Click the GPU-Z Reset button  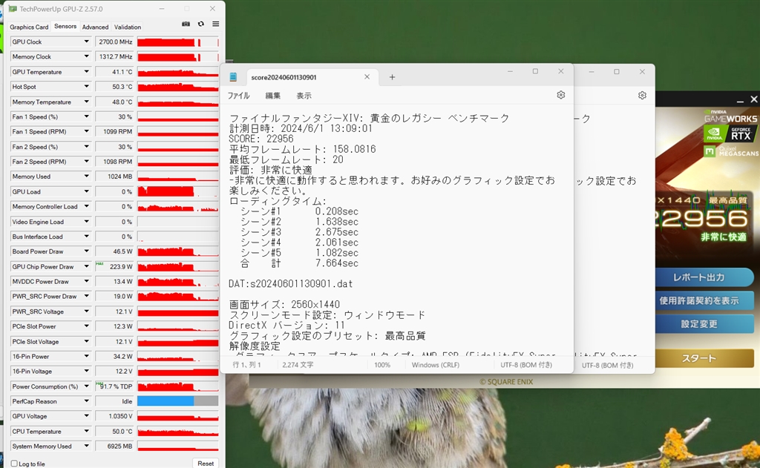(x=206, y=463)
